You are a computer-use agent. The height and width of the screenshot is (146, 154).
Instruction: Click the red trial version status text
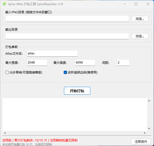pos(40,140)
